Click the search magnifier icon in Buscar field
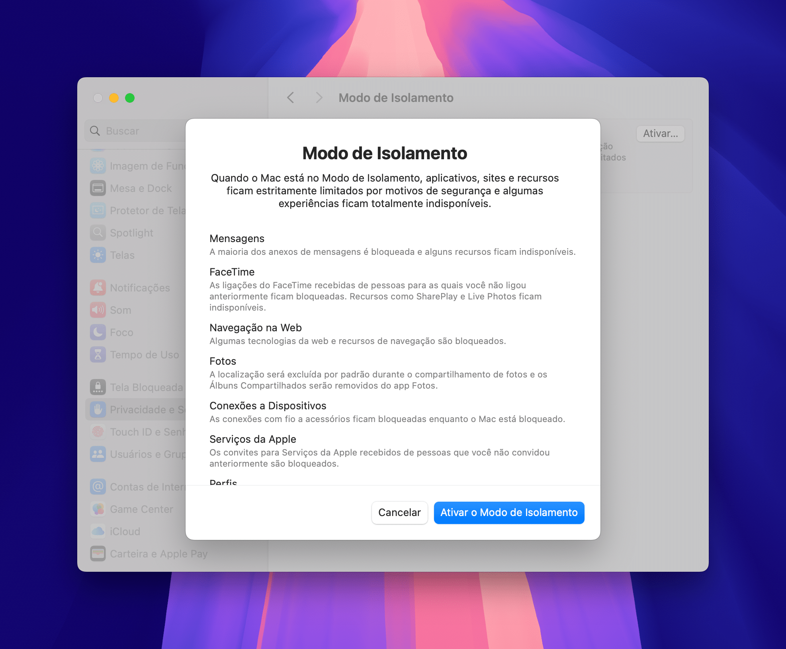 pyautogui.click(x=95, y=131)
